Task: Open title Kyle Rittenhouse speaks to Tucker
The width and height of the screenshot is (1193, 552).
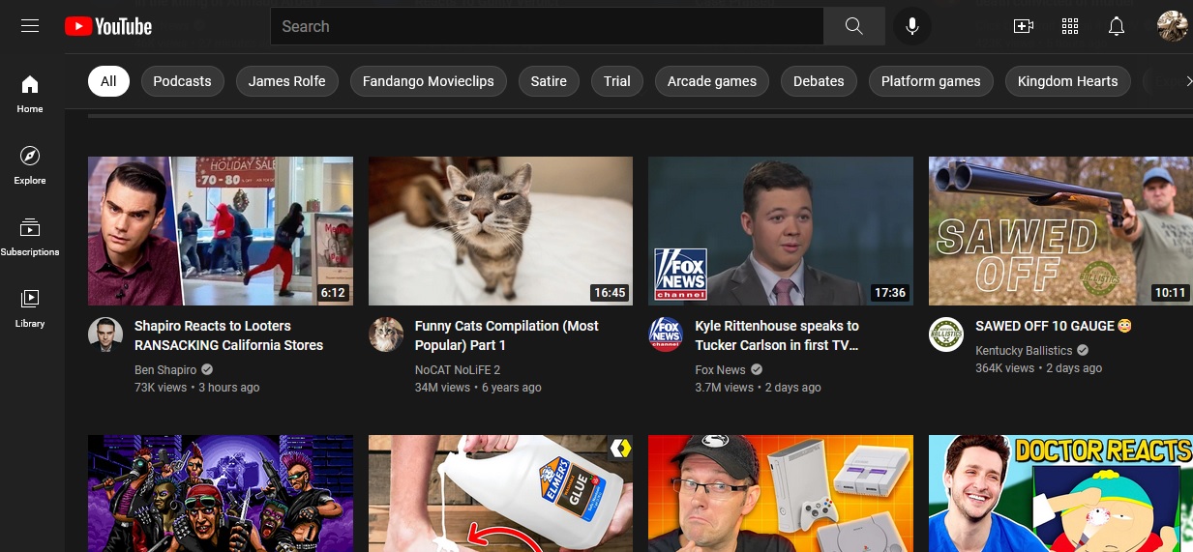Action: pos(777,335)
